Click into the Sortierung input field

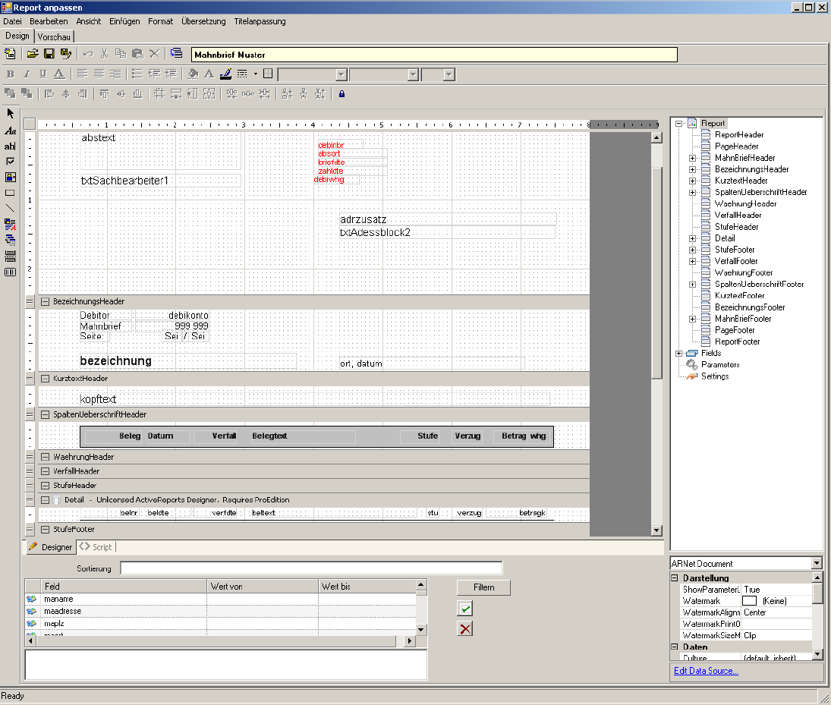(x=310, y=568)
